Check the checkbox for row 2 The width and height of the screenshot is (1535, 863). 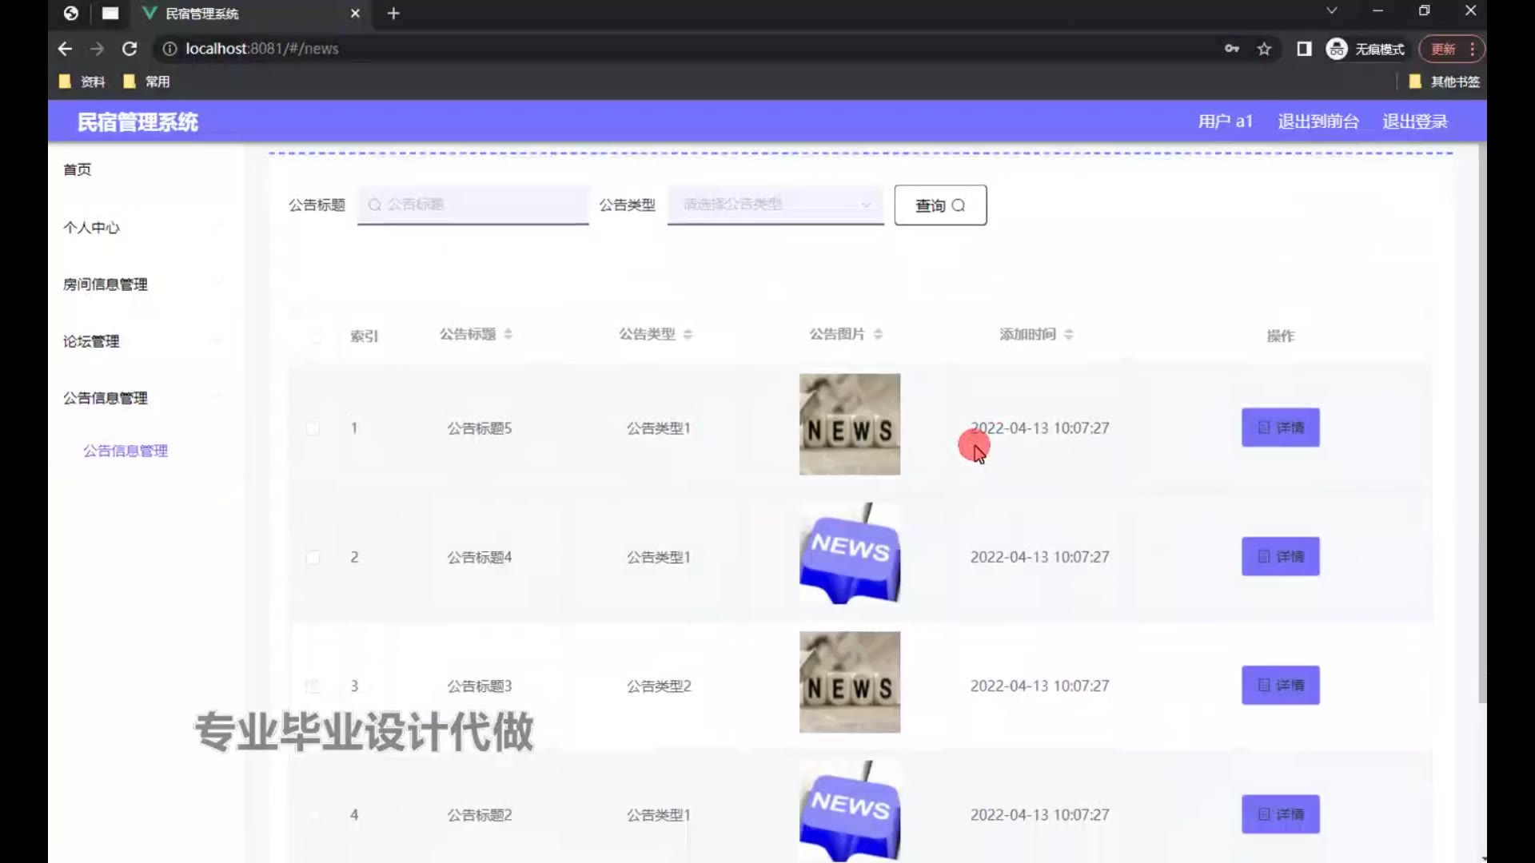(x=313, y=557)
